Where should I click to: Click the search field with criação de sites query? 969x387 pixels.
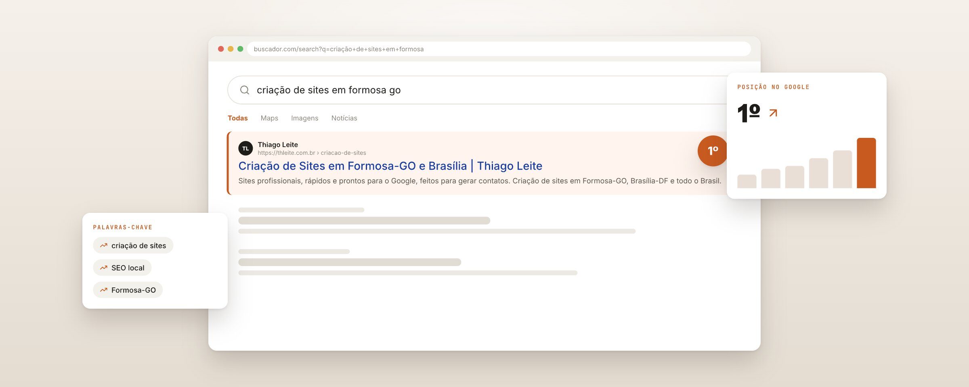pos(476,90)
